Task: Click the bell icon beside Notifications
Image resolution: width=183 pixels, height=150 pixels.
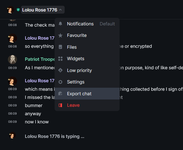Action: pyautogui.click(x=60, y=24)
